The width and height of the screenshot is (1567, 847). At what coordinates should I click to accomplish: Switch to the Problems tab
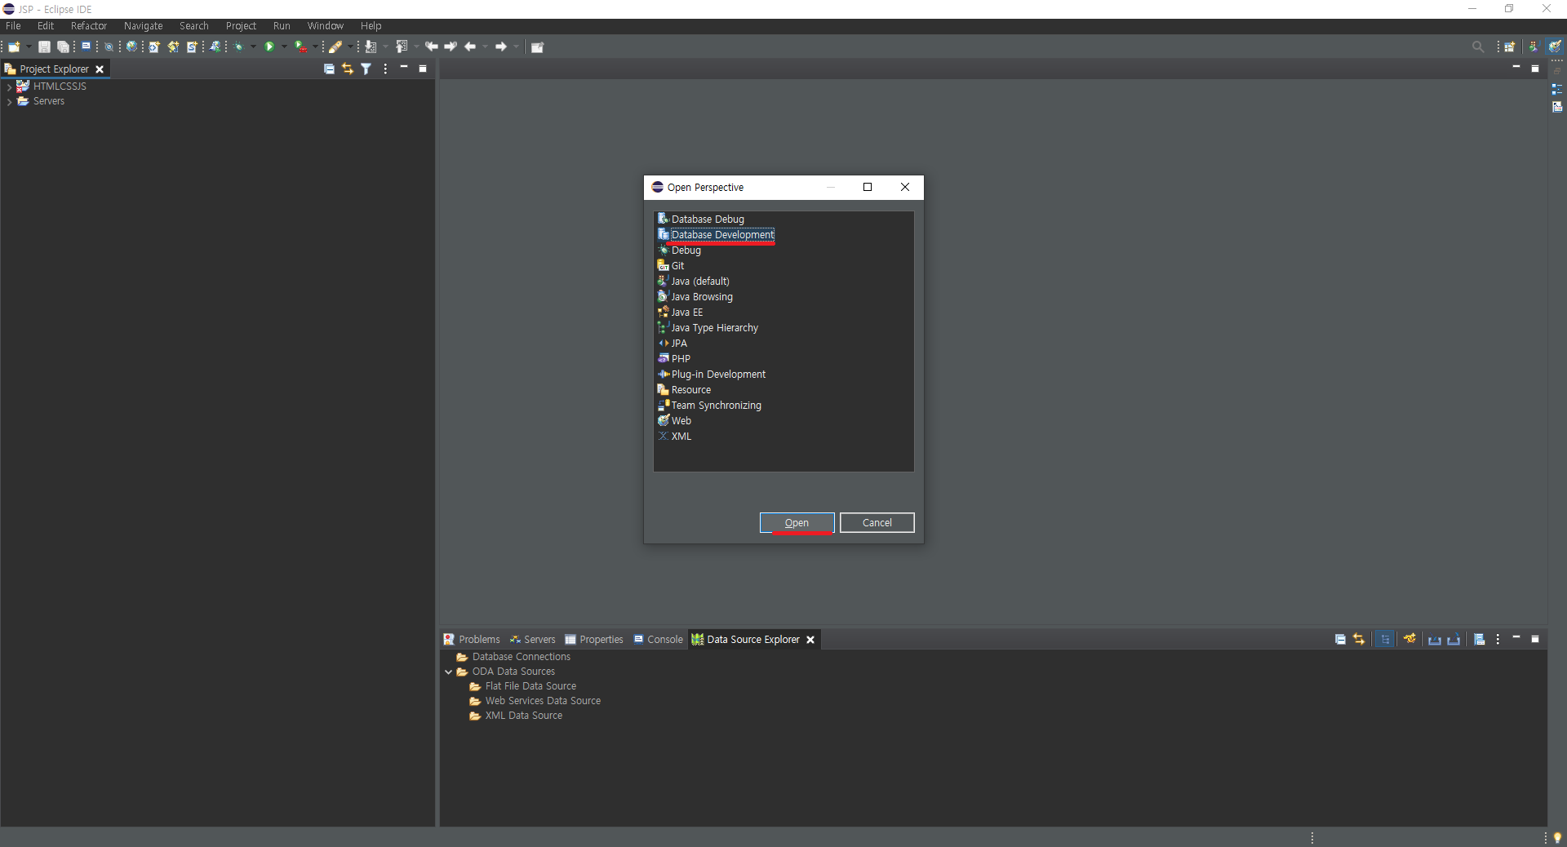coord(472,640)
